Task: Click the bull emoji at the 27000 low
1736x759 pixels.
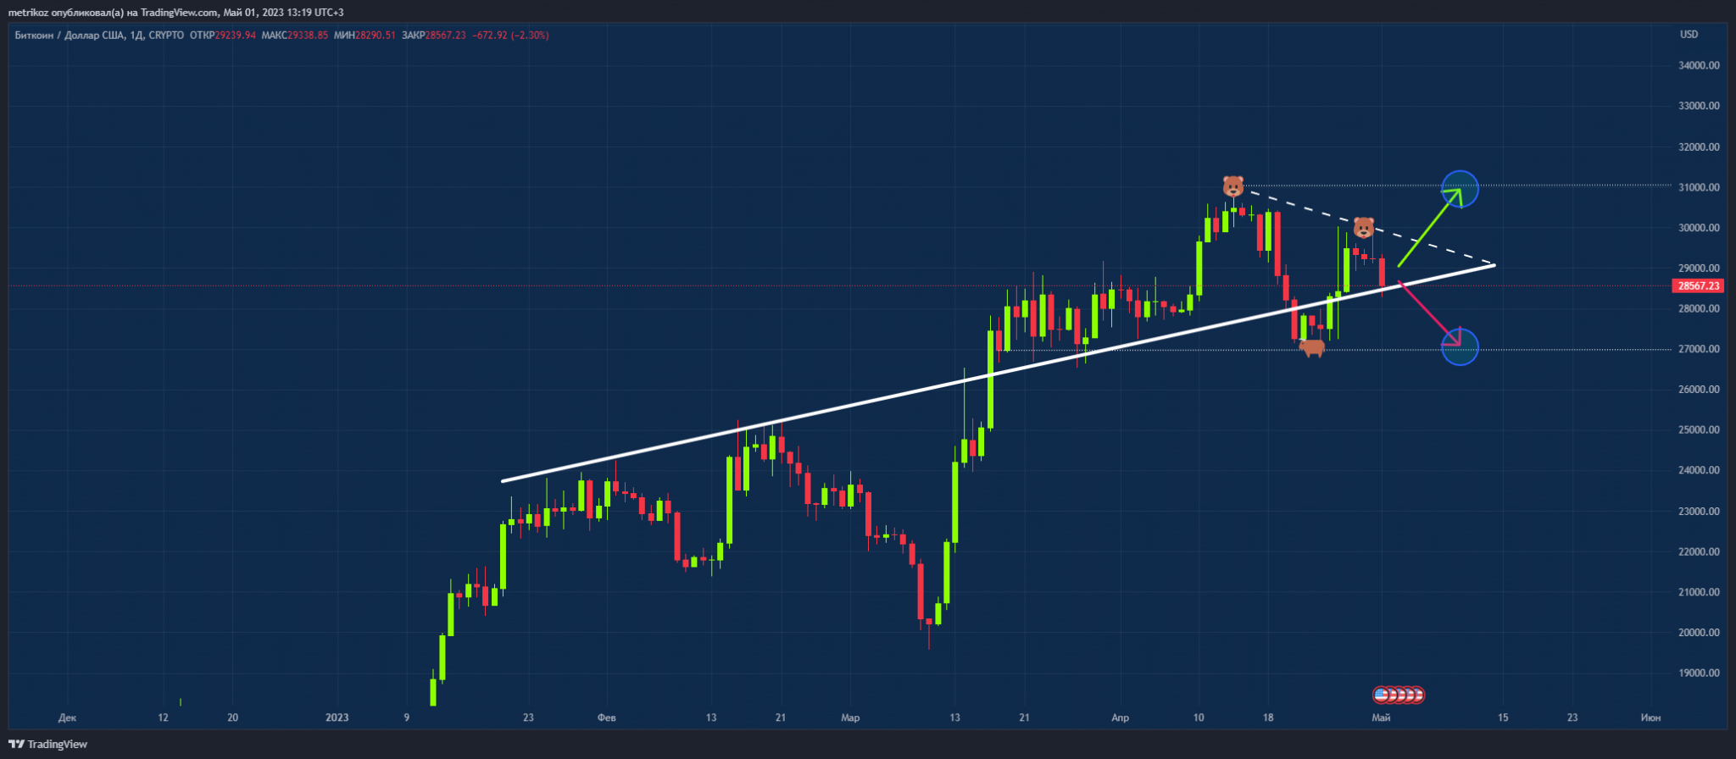Action: pyautogui.click(x=1312, y=347)
